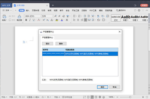Cancel dialog with 取消 button

pyautogui.click(x=114, y=87)
